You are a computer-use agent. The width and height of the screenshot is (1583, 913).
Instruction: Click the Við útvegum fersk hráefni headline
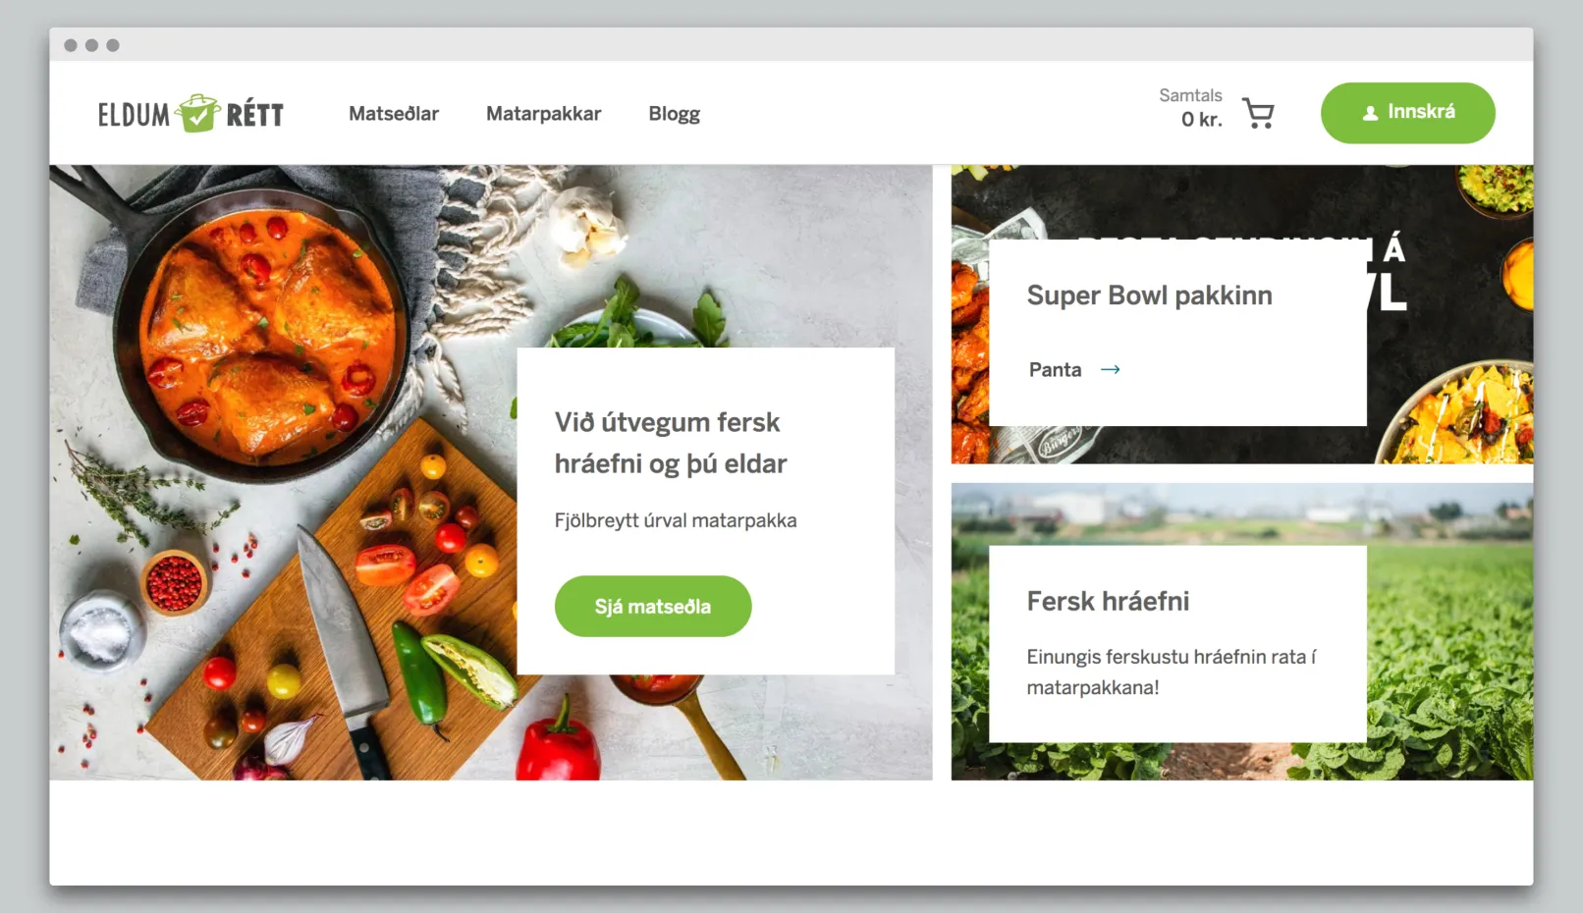671,443
